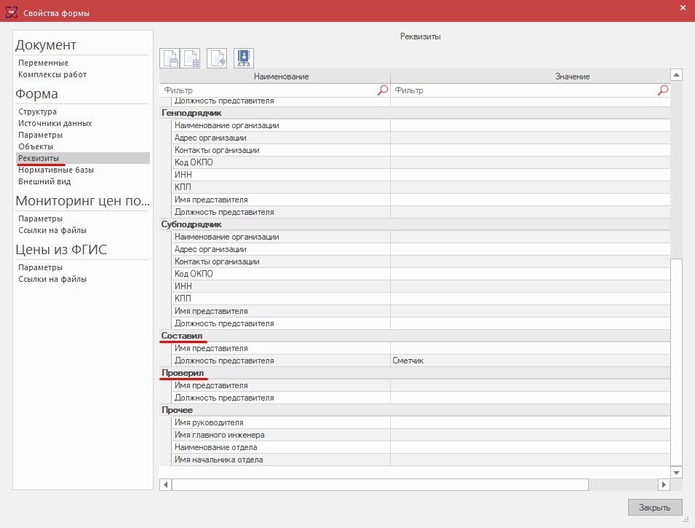The width and height of the screenshot is (695, 528).
Task: Go to Внешний вид settings
Action: coord(44,181)
